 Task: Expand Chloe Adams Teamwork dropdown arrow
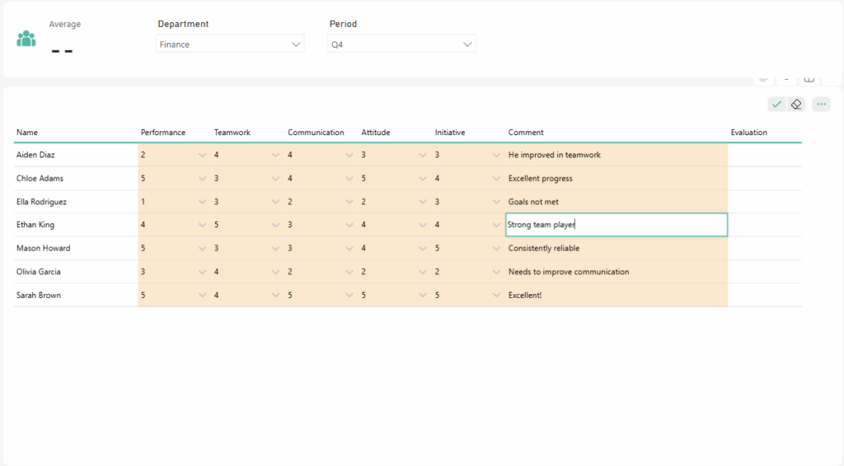275,179
